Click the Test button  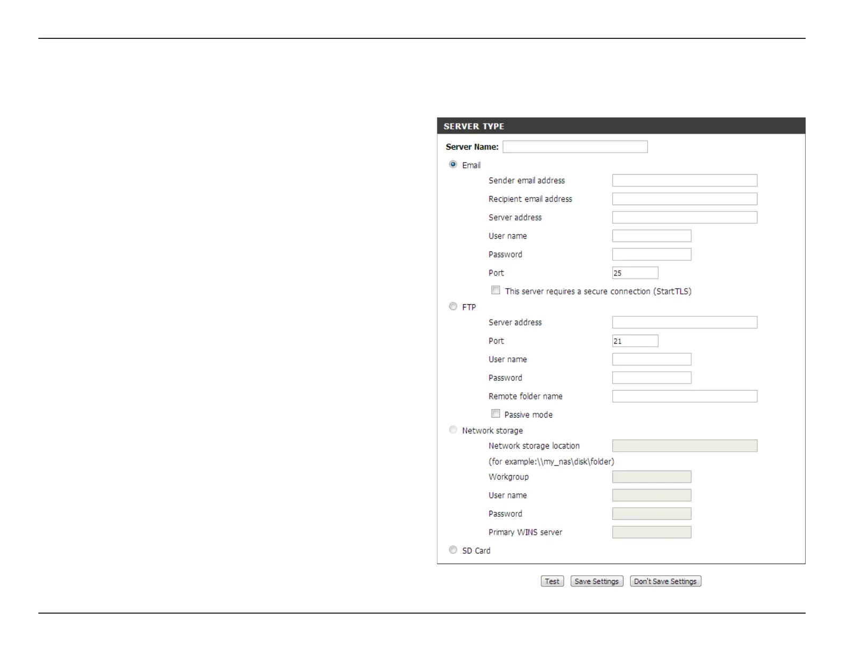click(x=552, y=581)
